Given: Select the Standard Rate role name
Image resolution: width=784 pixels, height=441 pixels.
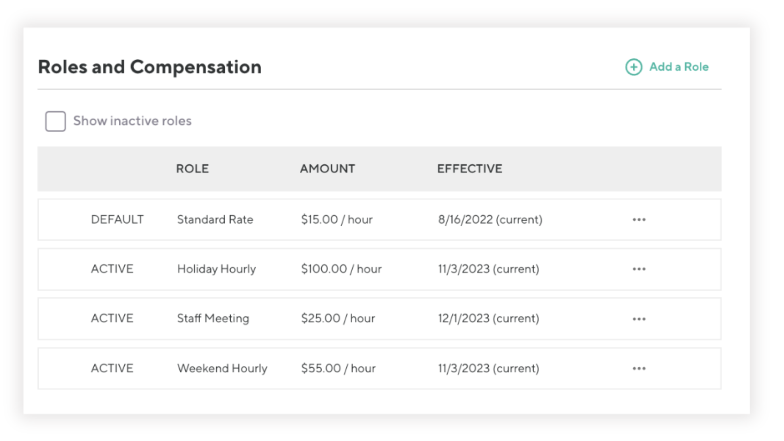Looking at the screenshot, I should 215,220.
